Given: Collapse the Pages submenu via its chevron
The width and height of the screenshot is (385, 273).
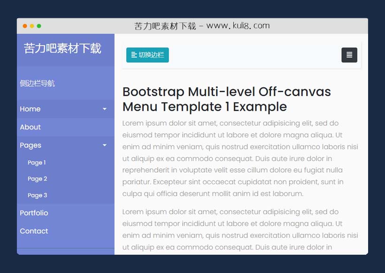Looking at the screenshot, I should (104, 145).
